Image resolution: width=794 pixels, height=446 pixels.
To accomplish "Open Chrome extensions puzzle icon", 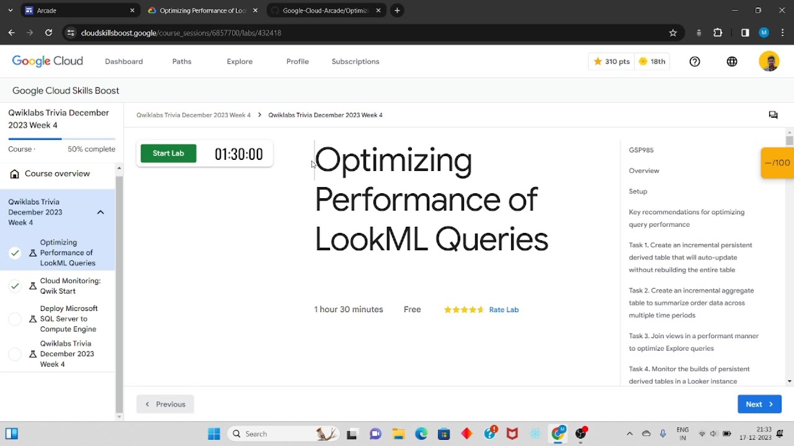I will 718,33.
